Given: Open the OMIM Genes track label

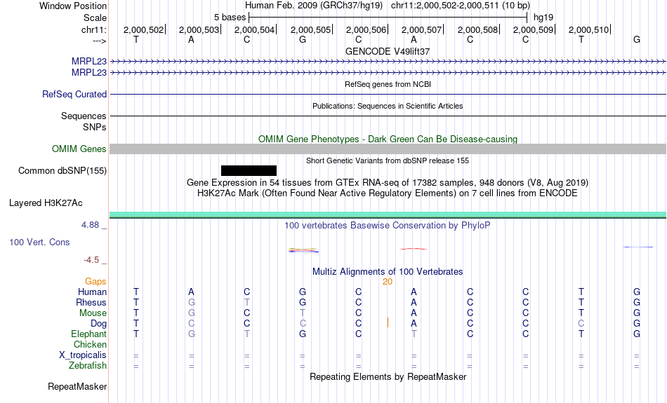Looking at the screenshot, I should click(x=79, y=149).
